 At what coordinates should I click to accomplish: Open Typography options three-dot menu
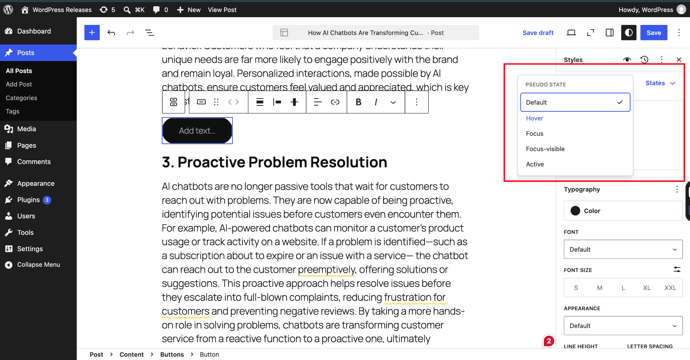677,189
